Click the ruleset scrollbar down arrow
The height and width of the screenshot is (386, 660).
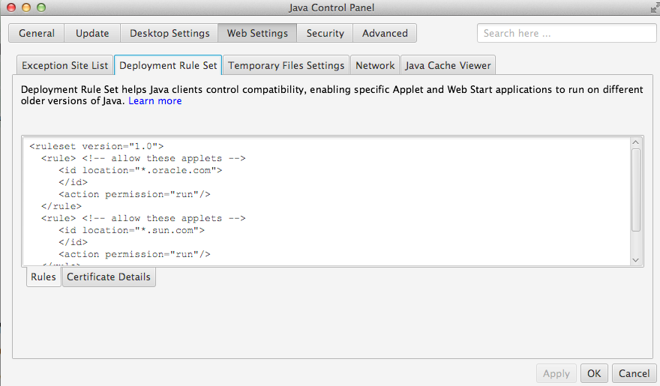tap(636, 259)
